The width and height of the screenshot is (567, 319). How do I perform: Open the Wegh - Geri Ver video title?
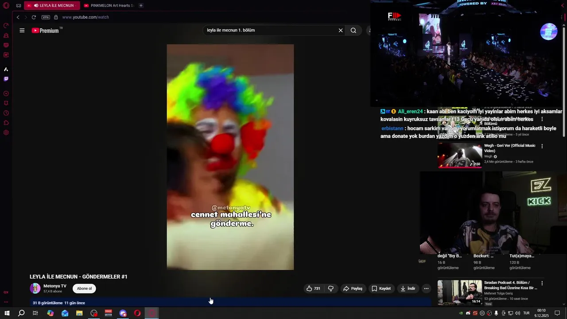(x=510, y=148)
